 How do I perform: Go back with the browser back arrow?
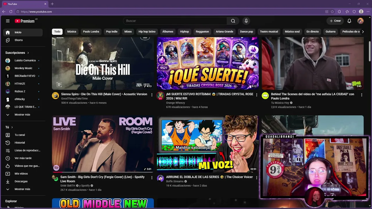pyautogui.click(x=4, y=12)
